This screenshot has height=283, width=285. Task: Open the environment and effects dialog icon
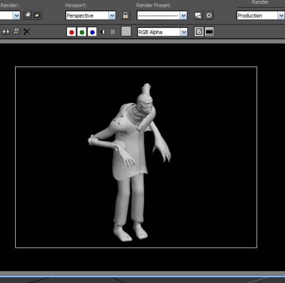[209, 15]
